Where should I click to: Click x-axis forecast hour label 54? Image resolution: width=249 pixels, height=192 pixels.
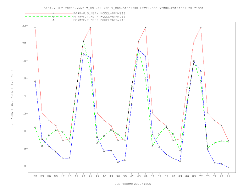click(159, 176)
